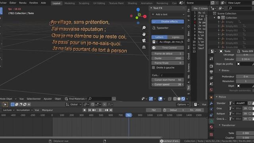The height and width of the screenshot is (143, 254).
Task: Open World properties tab icon
Action: point(211,90)
